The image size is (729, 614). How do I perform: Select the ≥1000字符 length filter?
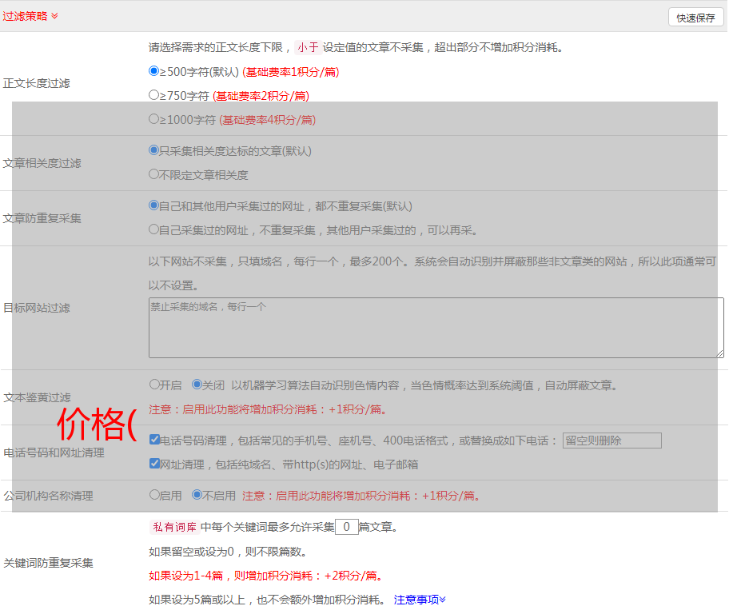tap(154, 119)
